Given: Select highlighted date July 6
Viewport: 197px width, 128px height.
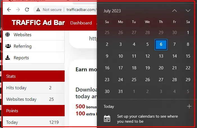Looking at the screenshot, I should coord(161,44).
